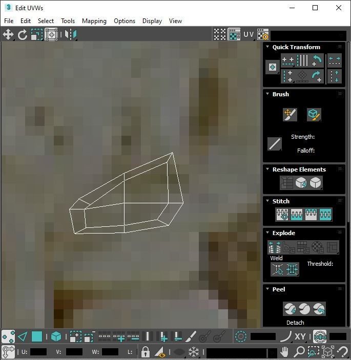Click Target Weld in Explode rollout
351x360 pixels.
[278, 269]
